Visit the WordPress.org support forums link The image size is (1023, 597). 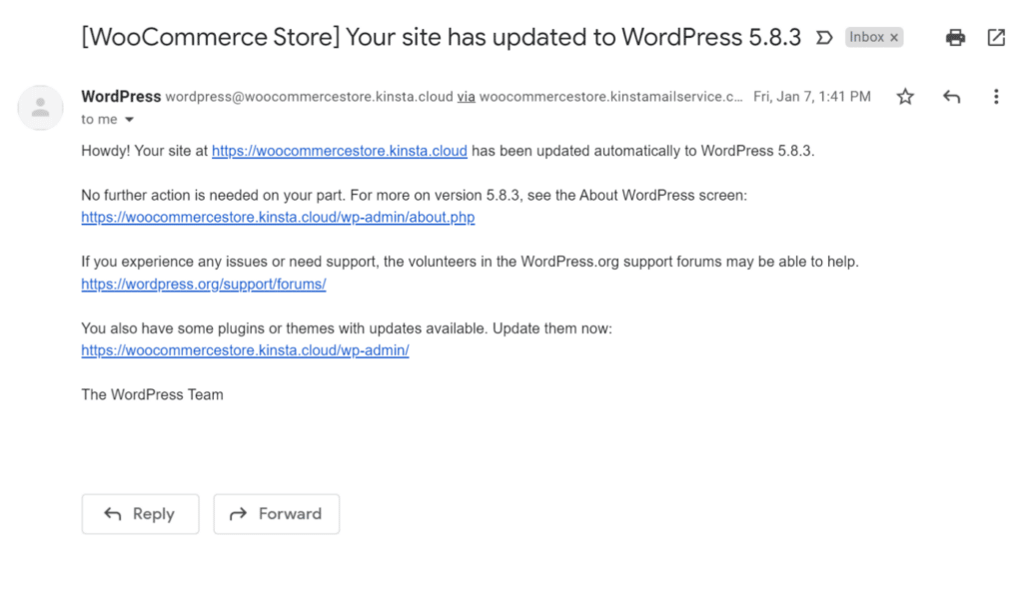point(204,285)
